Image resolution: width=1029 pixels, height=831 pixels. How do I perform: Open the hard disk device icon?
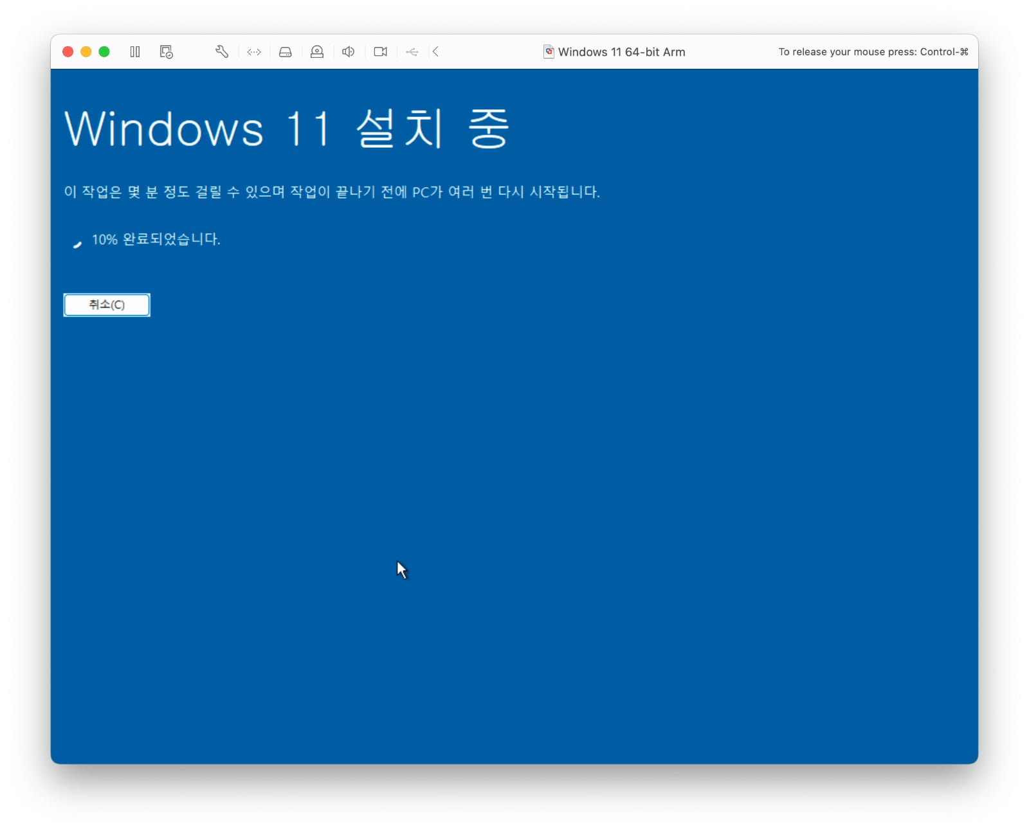click(x=286, y=52)
